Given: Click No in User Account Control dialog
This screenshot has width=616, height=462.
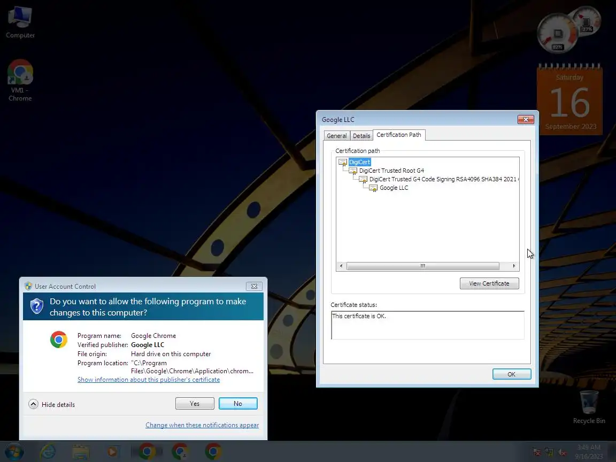Looking at the screenshot, I should 238,404.
